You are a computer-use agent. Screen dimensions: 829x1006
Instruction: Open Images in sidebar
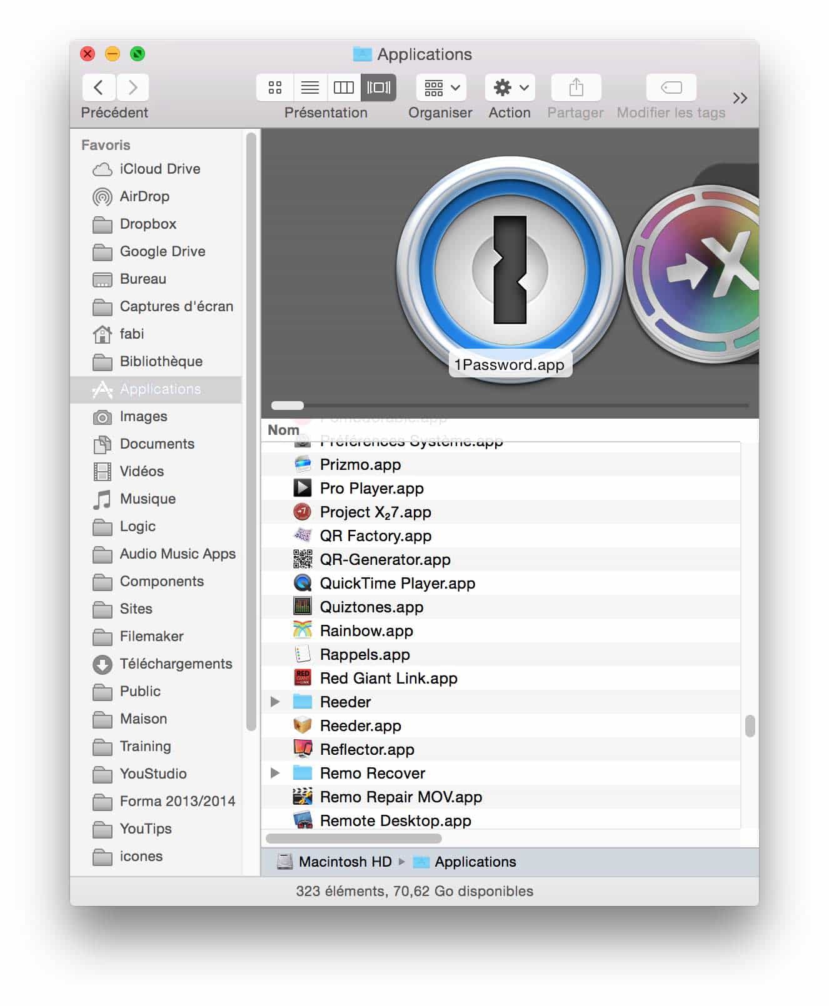[156, 416]
